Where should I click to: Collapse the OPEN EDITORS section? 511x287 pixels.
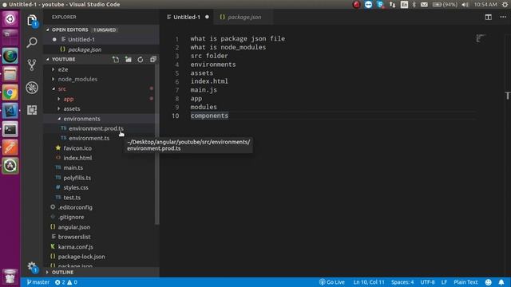[101, 29]
